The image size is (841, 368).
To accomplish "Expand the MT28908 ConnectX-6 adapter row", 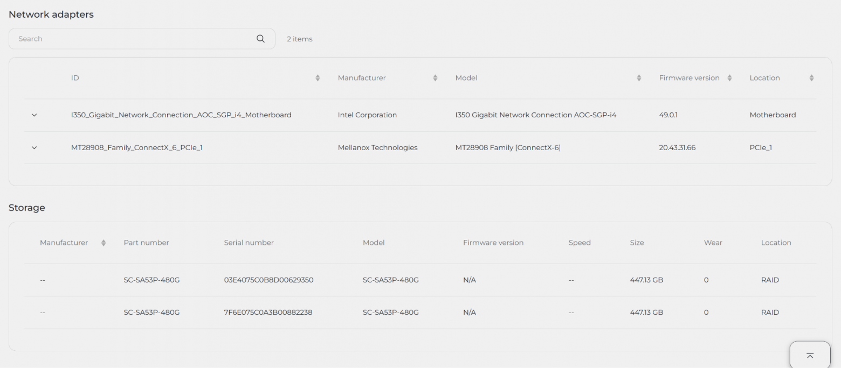I will point(35,148).
